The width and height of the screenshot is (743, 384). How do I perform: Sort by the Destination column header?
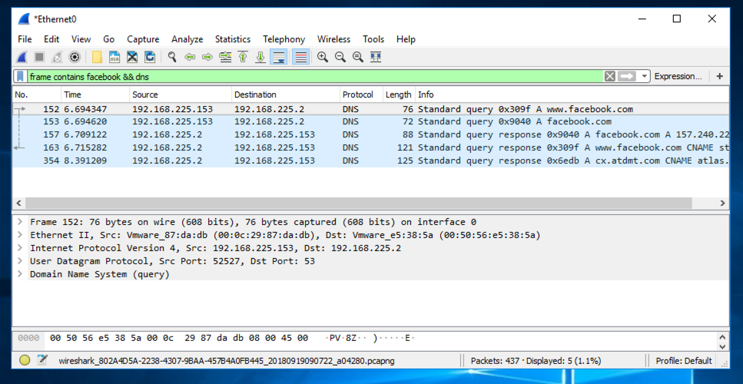pos(286,94)
